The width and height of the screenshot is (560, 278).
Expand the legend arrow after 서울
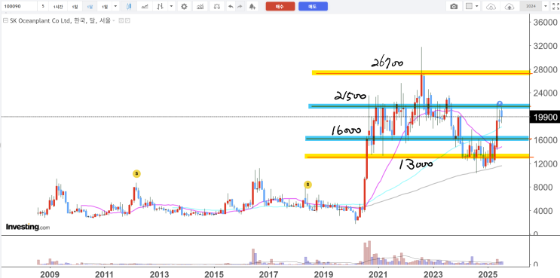[x=114, y=21]
